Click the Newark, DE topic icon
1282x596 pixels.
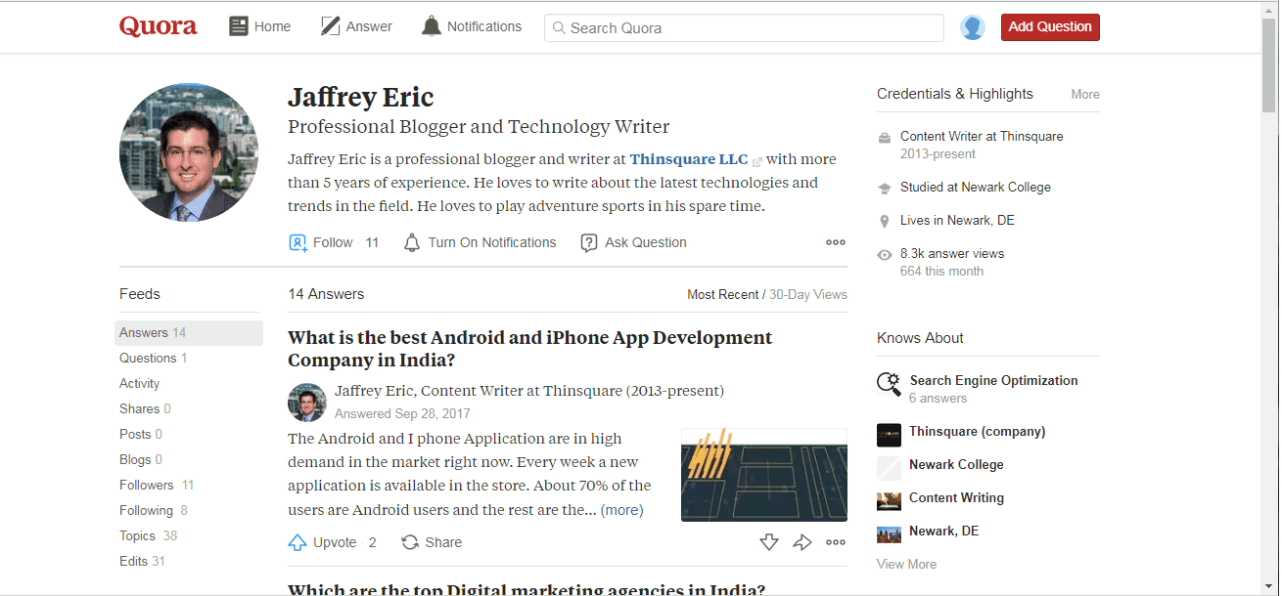click(x=889, y=534)
